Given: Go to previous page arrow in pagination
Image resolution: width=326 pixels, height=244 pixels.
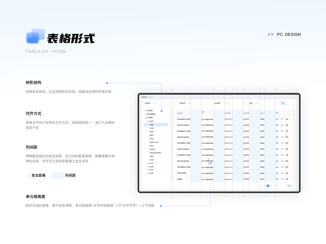Looking at the screenshot, I should (x=256, y=186).
